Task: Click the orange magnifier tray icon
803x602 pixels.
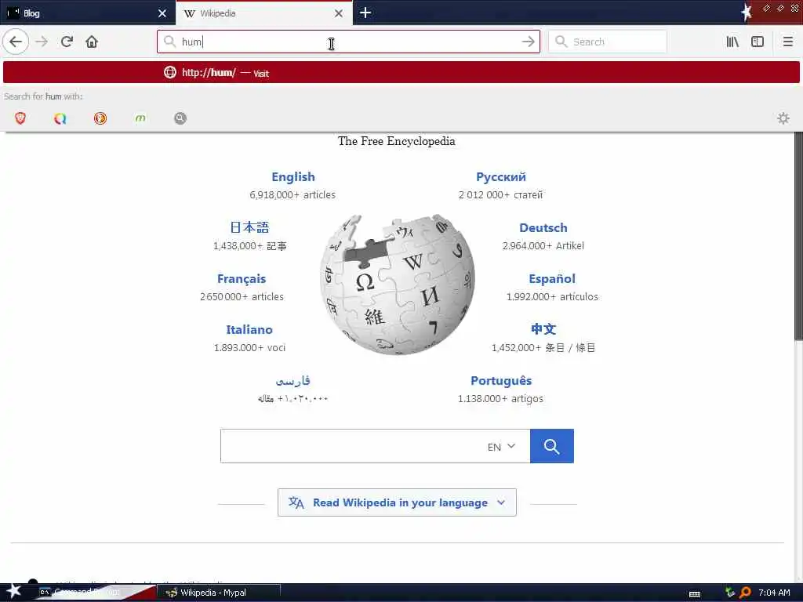Action: click(745, 593)
